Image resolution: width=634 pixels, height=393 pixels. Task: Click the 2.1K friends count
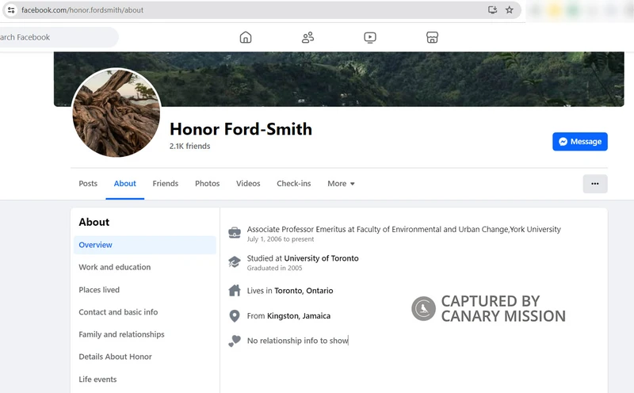189,146
